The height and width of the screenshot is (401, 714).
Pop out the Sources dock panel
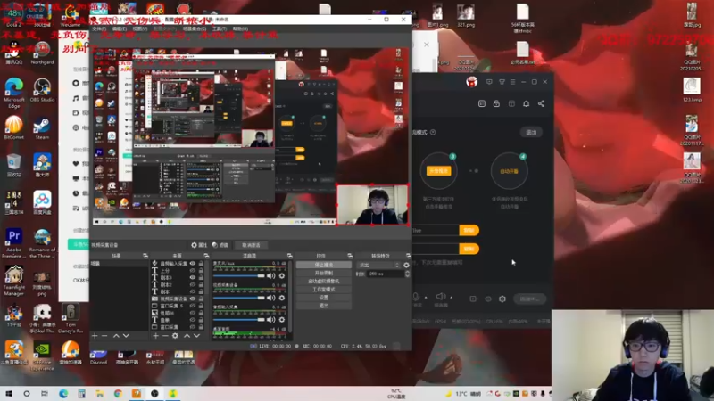[206, 256]
